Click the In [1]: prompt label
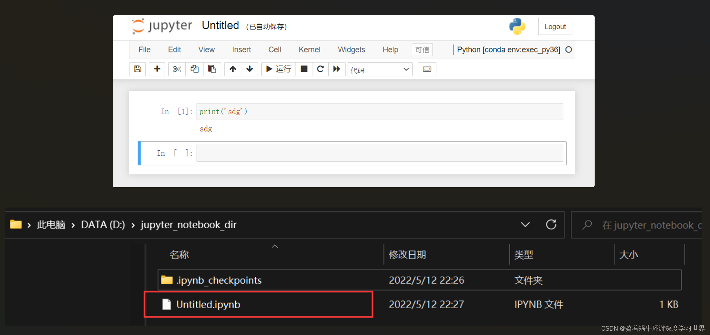 pyautogui.click(x=177, y=112)
